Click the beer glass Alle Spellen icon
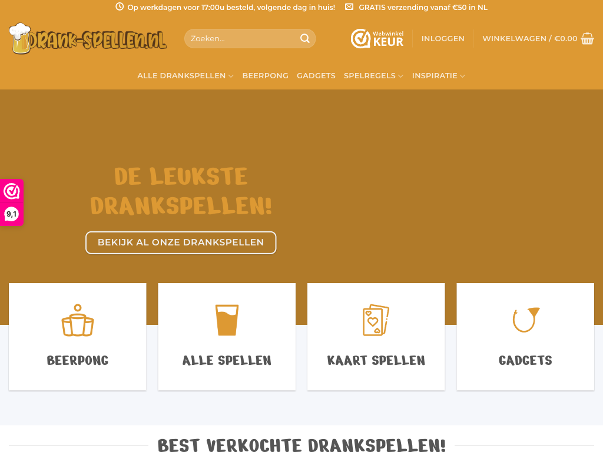This screenshot has height=452, width=603. [227, 320]
